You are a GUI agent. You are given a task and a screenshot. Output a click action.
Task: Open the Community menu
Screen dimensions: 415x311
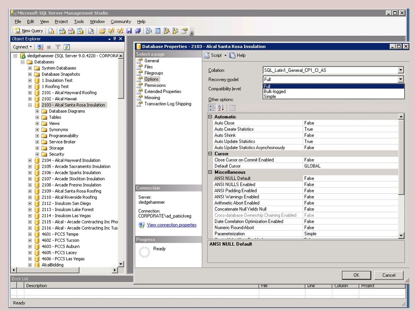coord(121,22)
